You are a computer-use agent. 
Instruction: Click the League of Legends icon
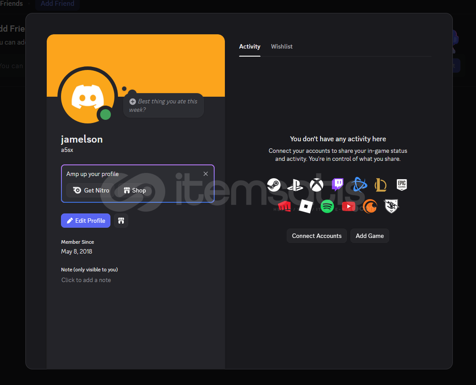[x=380, y=185]
